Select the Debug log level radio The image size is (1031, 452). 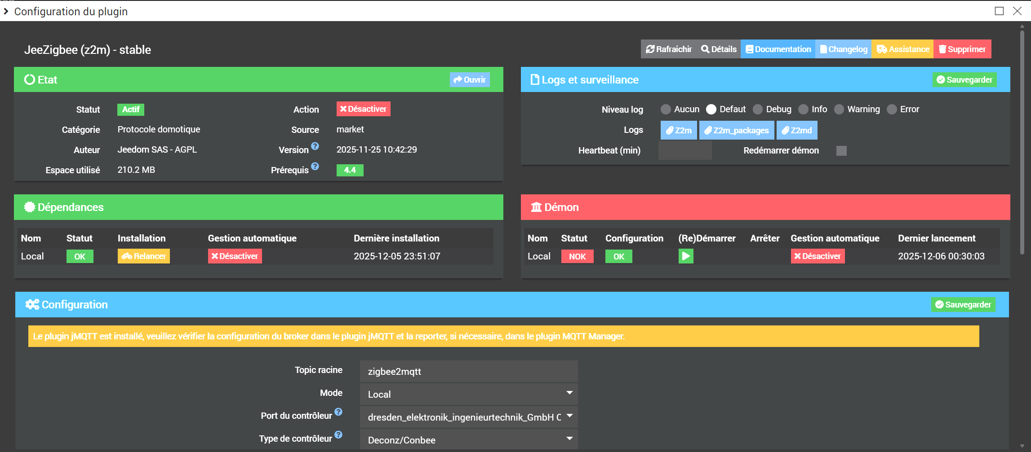(758, 110)
